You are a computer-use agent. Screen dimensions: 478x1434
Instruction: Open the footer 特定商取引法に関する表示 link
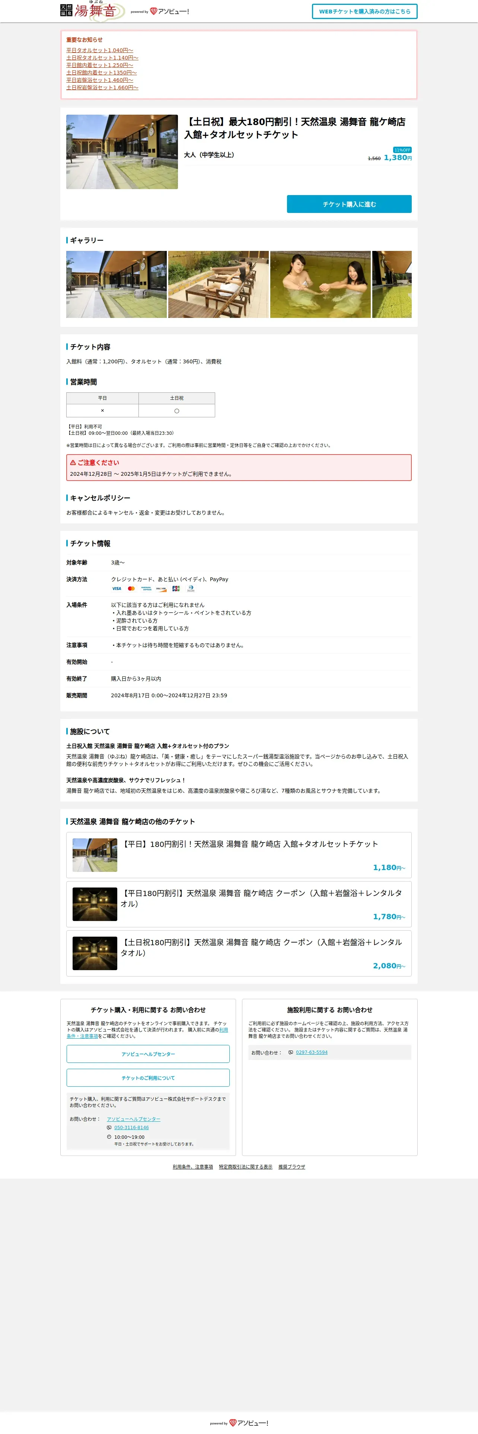click(245, 1167)
